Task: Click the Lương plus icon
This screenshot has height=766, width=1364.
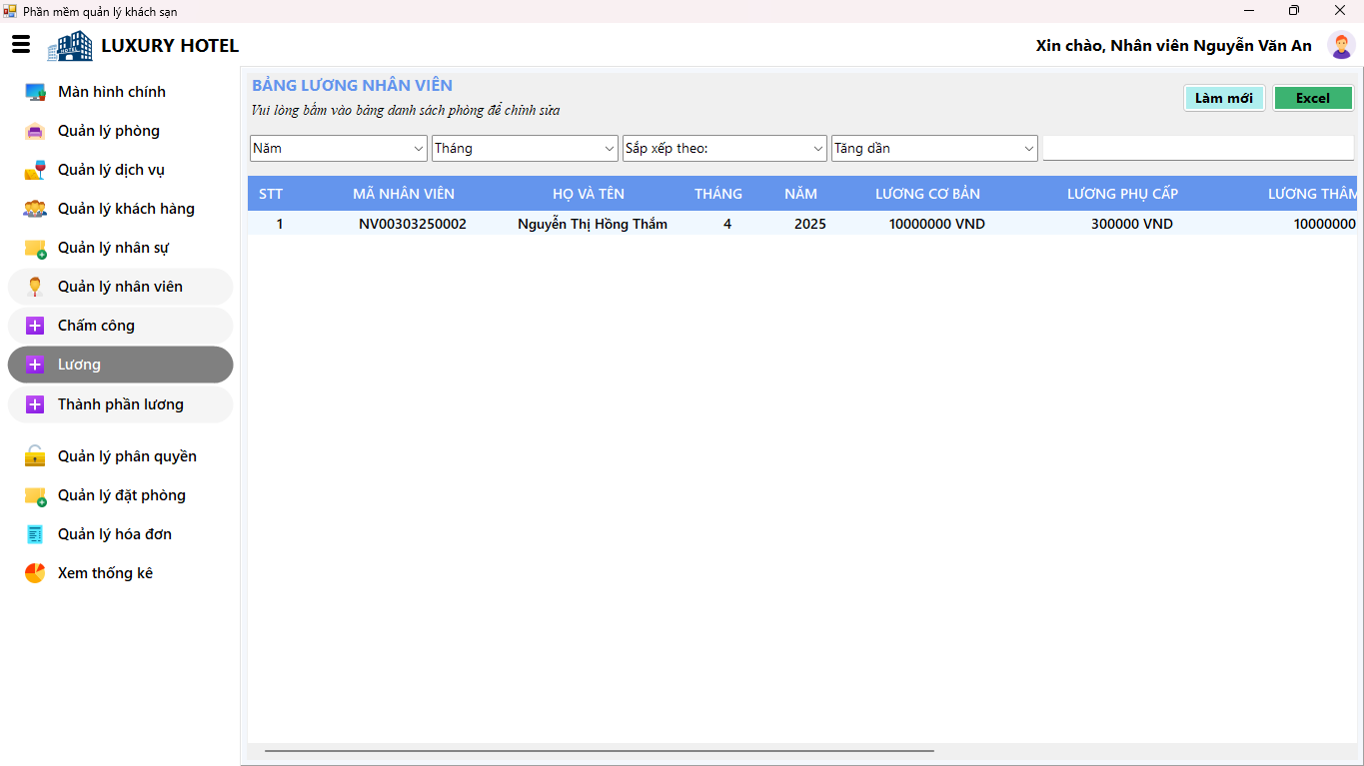Action: (x=35, y=365)
